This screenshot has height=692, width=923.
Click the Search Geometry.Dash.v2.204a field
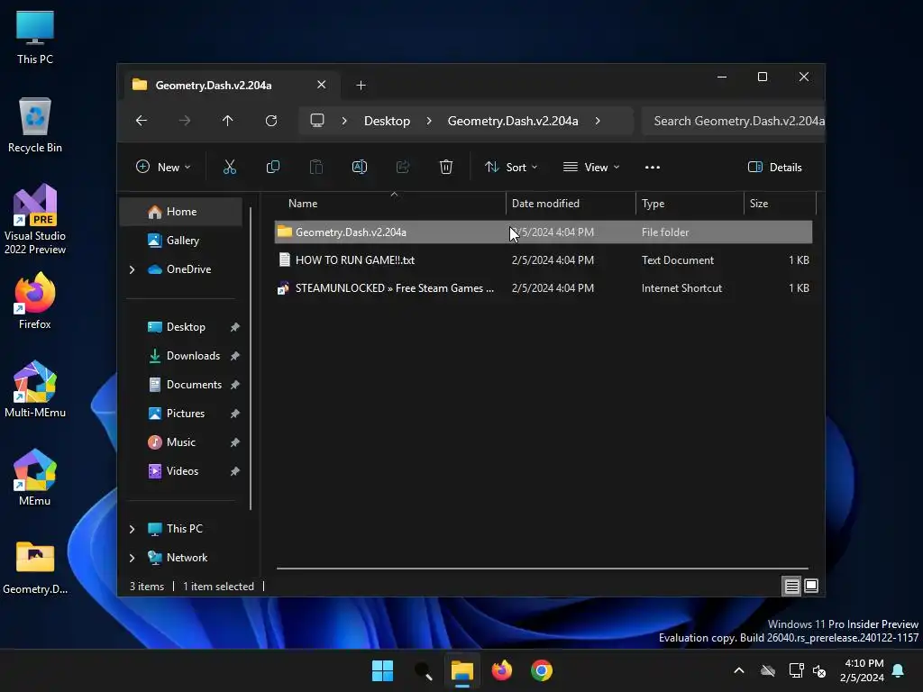click(734, 121)
